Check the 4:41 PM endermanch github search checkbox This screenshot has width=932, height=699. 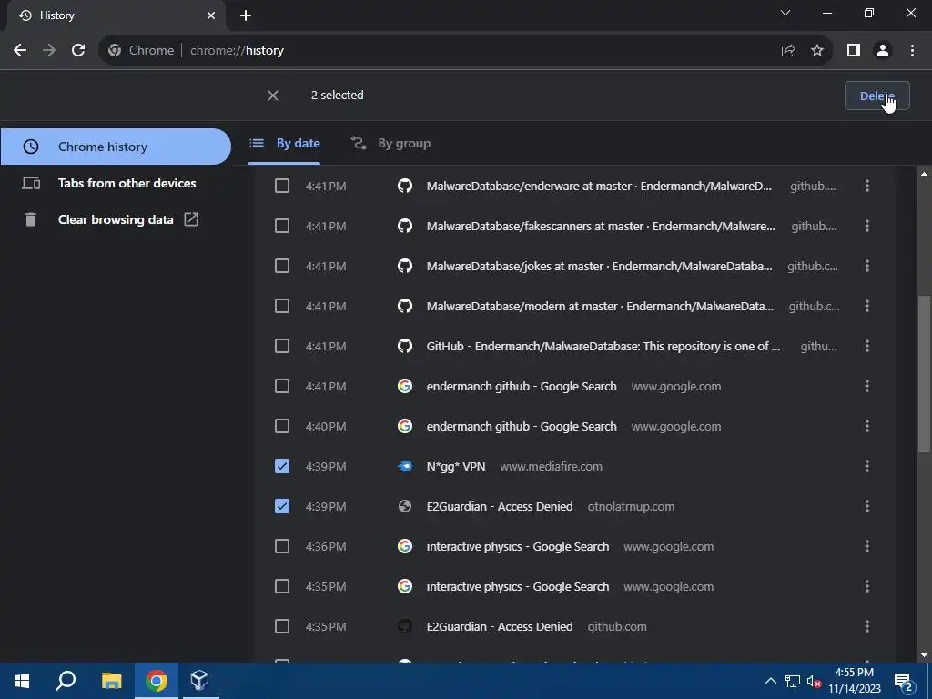(x=282, y=386)
